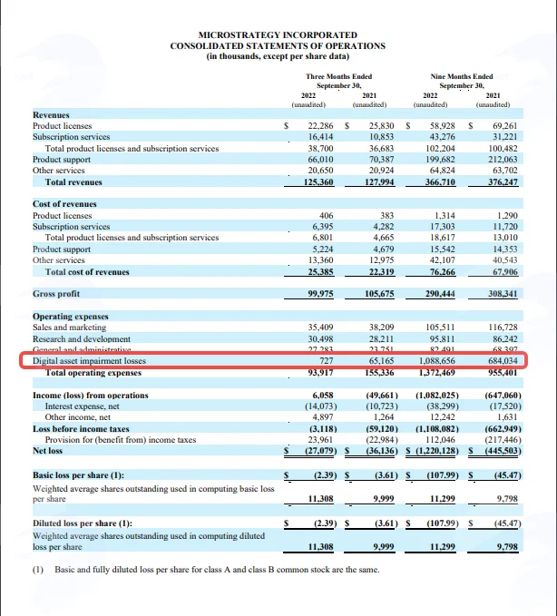Click Loss before income taxes label
Screen dimensions: 557x616
pyautogui.click(x=81, y=429)
